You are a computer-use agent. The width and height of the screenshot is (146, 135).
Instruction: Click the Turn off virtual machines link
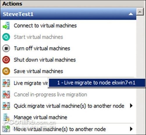tap(42, 48)
